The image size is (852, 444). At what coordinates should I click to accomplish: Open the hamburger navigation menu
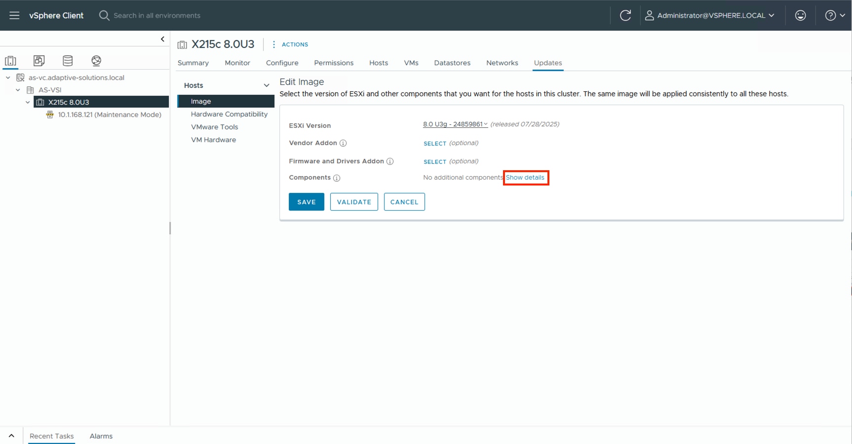tap(14, 15)
